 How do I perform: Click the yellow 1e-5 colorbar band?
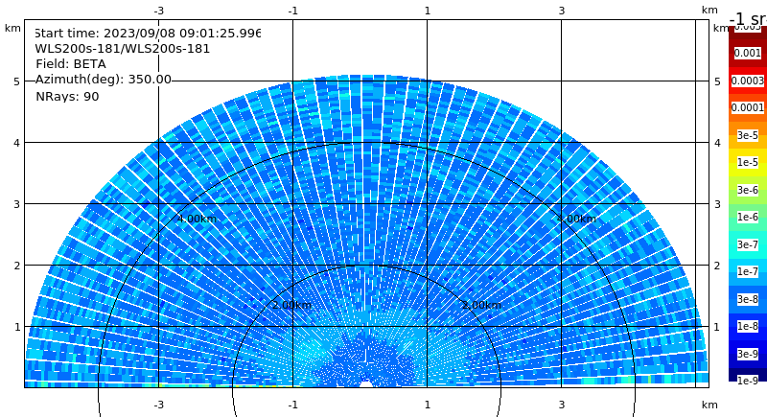(748, 162)
